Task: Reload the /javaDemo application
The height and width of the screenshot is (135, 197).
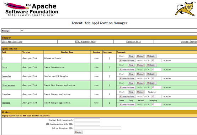Action: tap(140, 92)
